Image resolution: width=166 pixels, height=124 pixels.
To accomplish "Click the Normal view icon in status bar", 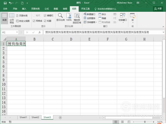I will (x=116, y=122).
